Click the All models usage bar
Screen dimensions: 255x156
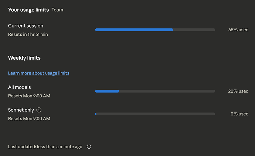tap(155, 91)
